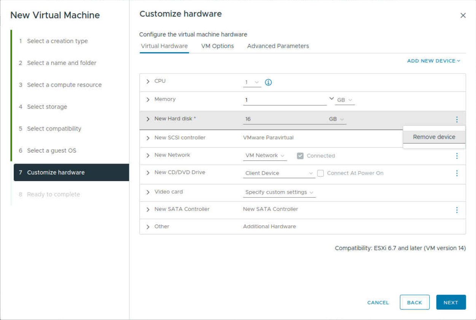
Task: Expand the CPU settings row
Action: click(148, 82)
